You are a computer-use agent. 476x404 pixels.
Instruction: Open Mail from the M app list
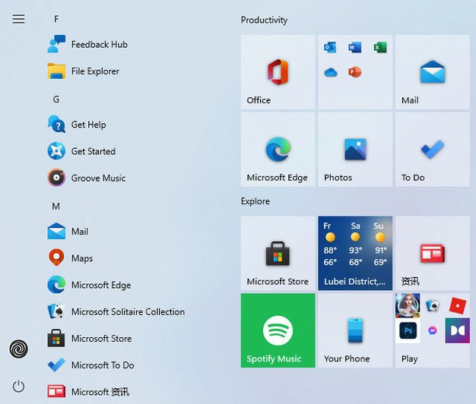pyautogui.click(x=68, y=232)
